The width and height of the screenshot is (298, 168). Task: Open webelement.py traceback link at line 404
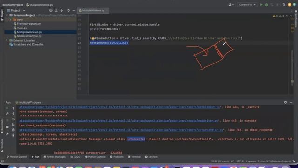tap(120, 107)
